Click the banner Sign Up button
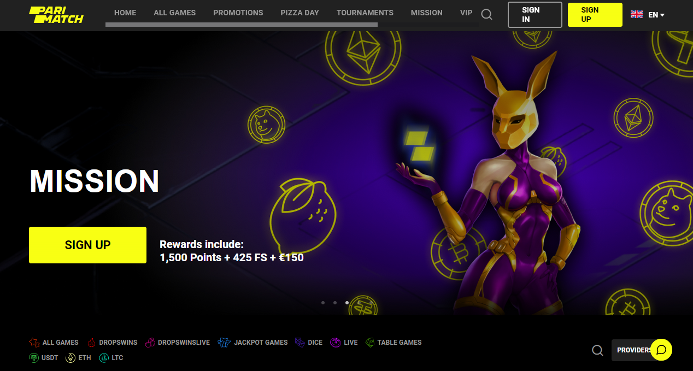The image size is (693, 371). (x=87, y=245)
